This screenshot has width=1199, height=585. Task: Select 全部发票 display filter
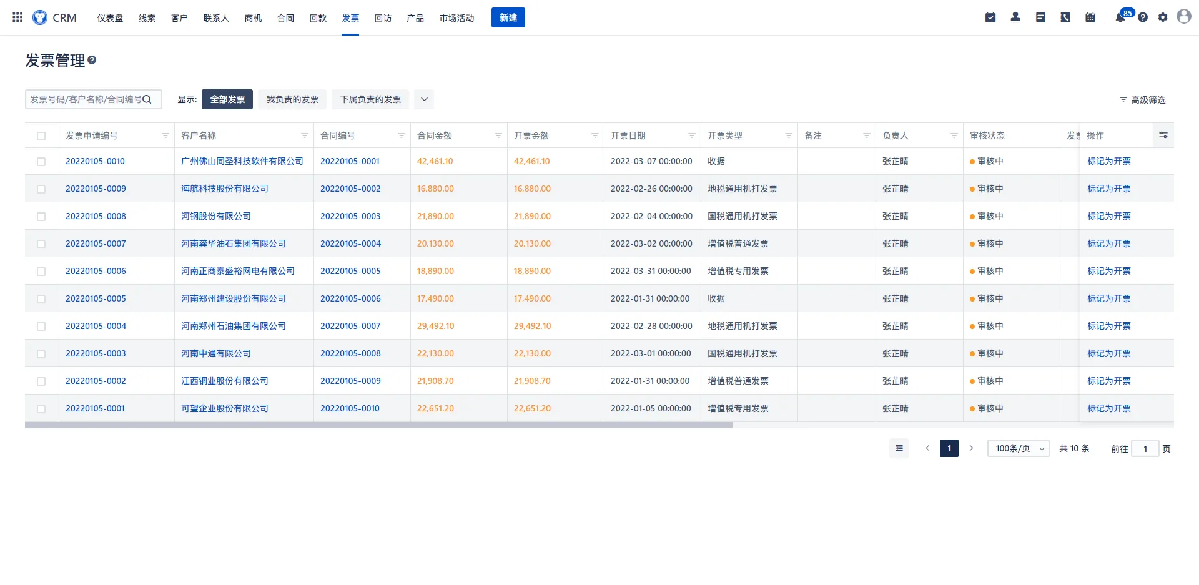[x=227, y=99]
